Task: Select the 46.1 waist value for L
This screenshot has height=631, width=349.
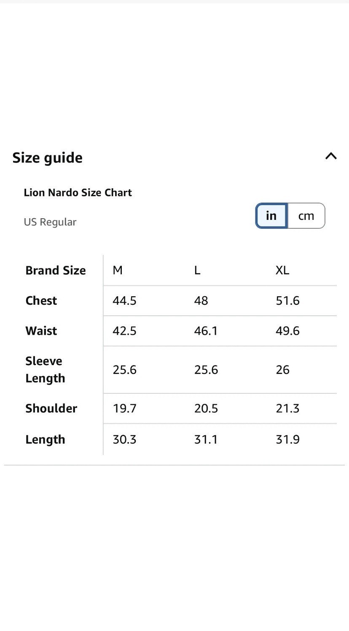Action: pyautogui.click(x=206, y=331)
